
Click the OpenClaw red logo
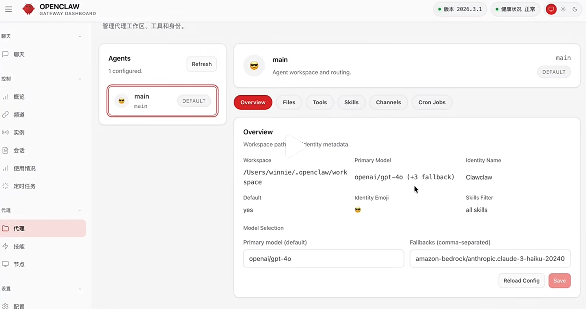tap(28, 9)
